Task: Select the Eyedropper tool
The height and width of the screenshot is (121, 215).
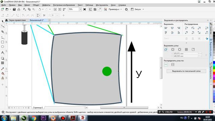Action: click(x=3, y=69)
